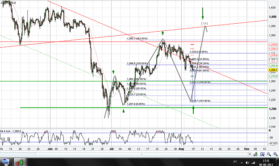Select the 1,350.1 (161.80%) Fibonacci label
Image resolution: width=279 pixels, height=166 pixels.
(137, 38)
